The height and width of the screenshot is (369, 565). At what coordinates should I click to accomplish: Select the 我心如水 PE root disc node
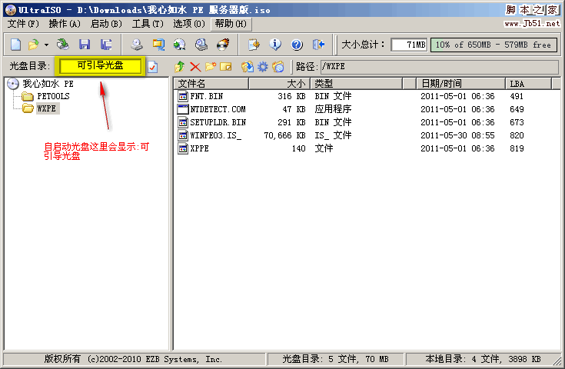pyautogui.click(x=48, y=84)
